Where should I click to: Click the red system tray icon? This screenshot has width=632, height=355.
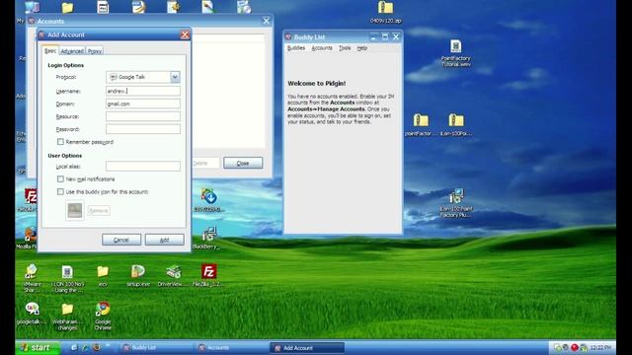[x=575, y=347]
